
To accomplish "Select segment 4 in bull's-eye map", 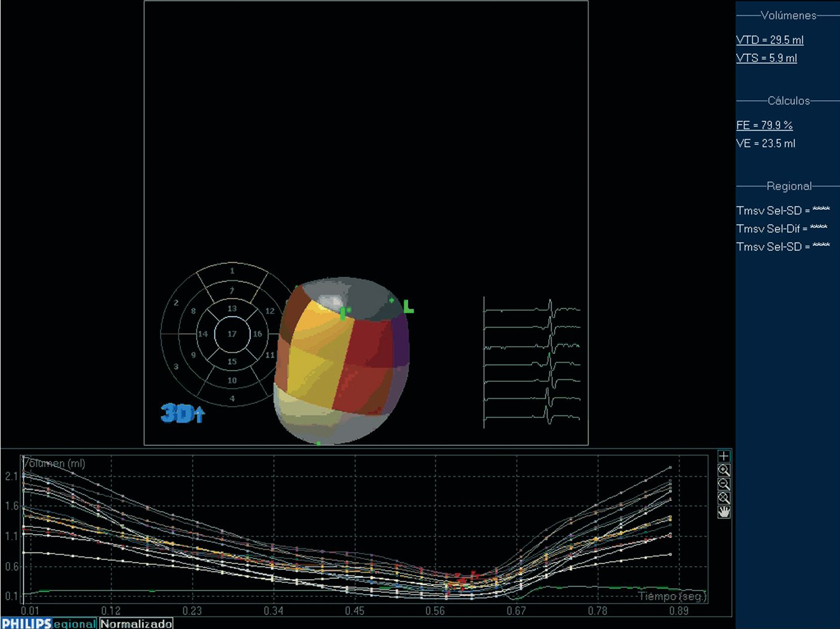I will (232, 398).
